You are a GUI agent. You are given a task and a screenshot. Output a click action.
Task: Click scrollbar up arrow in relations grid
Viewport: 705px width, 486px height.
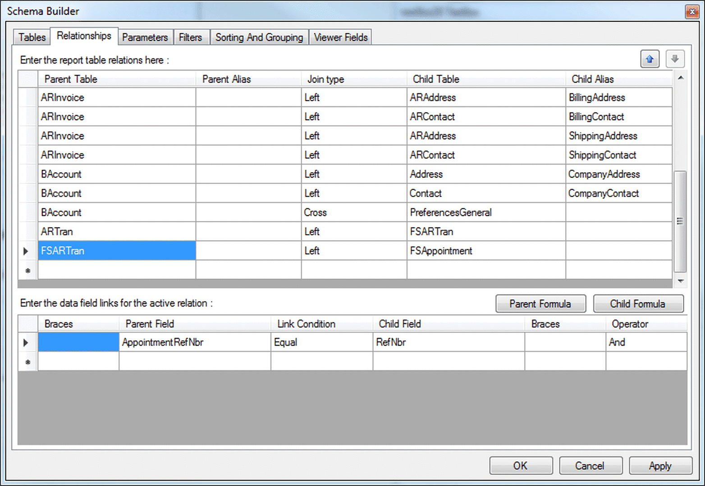point(680,78)
